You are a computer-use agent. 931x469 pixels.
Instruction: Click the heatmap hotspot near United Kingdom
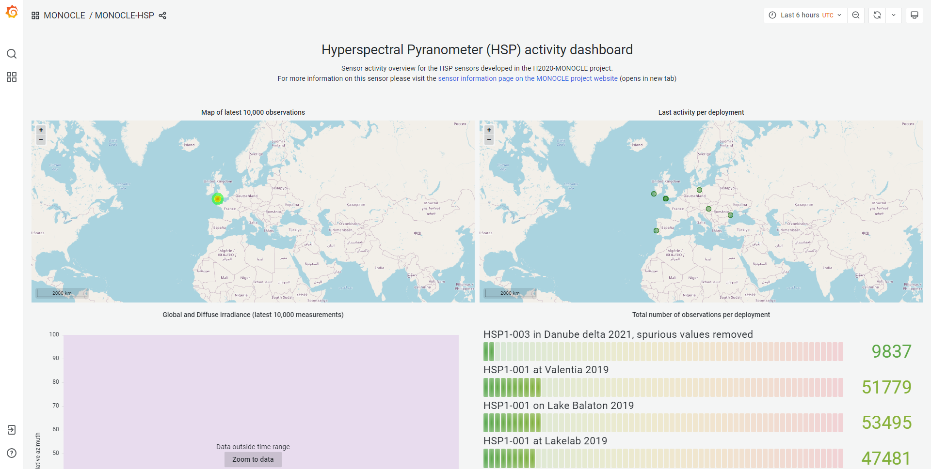[x=217, y=198]
